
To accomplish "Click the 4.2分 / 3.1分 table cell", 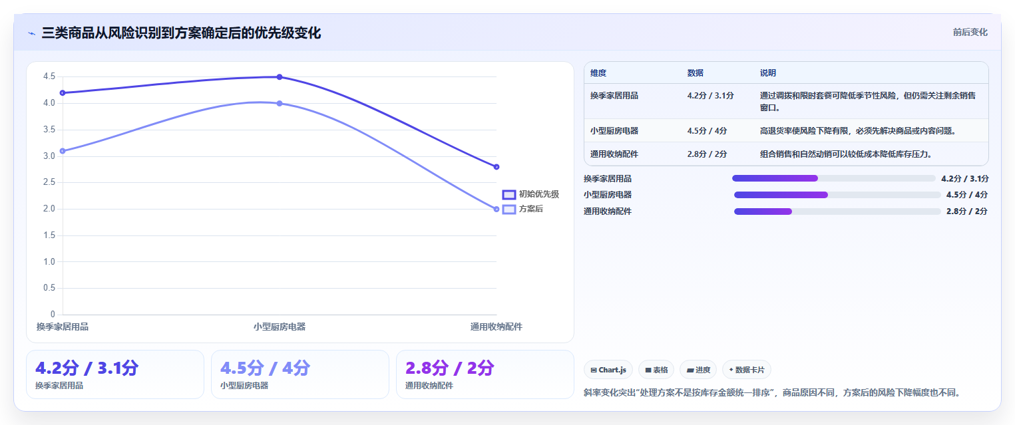I will pos(711,96).
